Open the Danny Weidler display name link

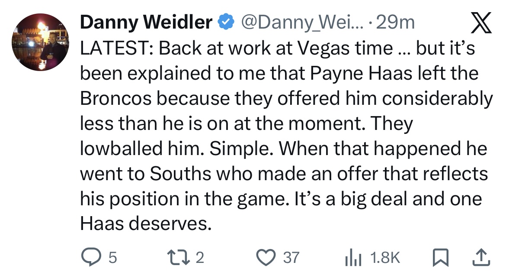click(x=146, y=22)
